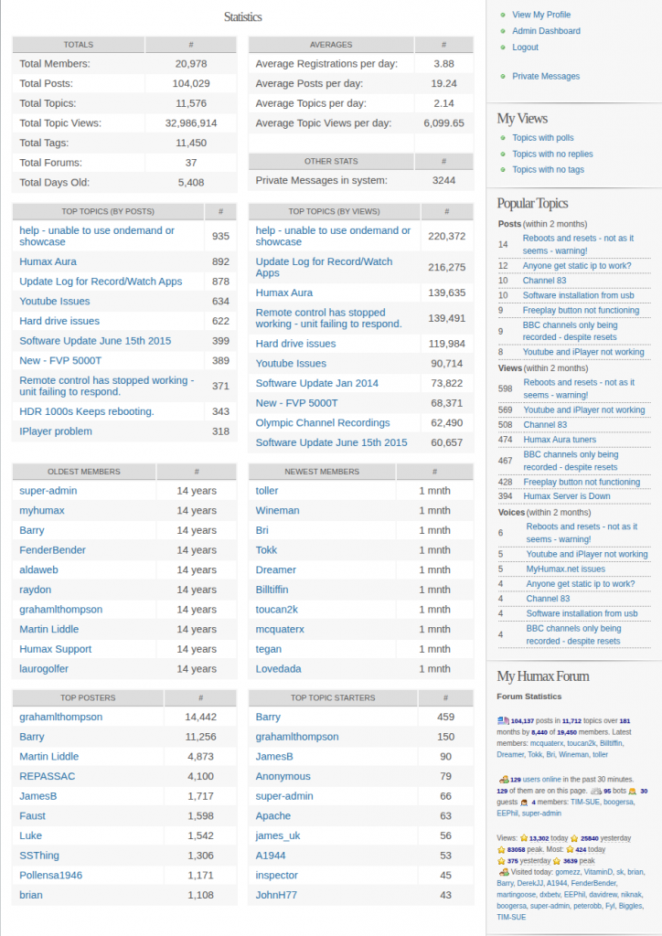662x936 pixels.
Task: View newest member Wineman's profile
Action: tap(277, 510)
